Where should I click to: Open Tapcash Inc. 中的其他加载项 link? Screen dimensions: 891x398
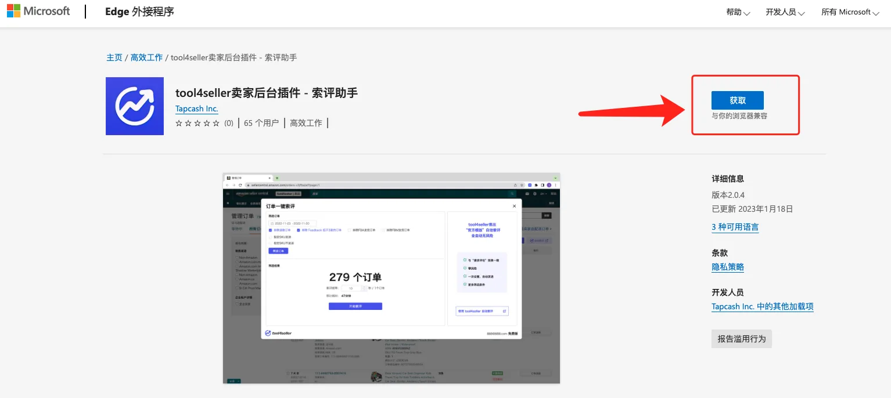click(763, 306)
